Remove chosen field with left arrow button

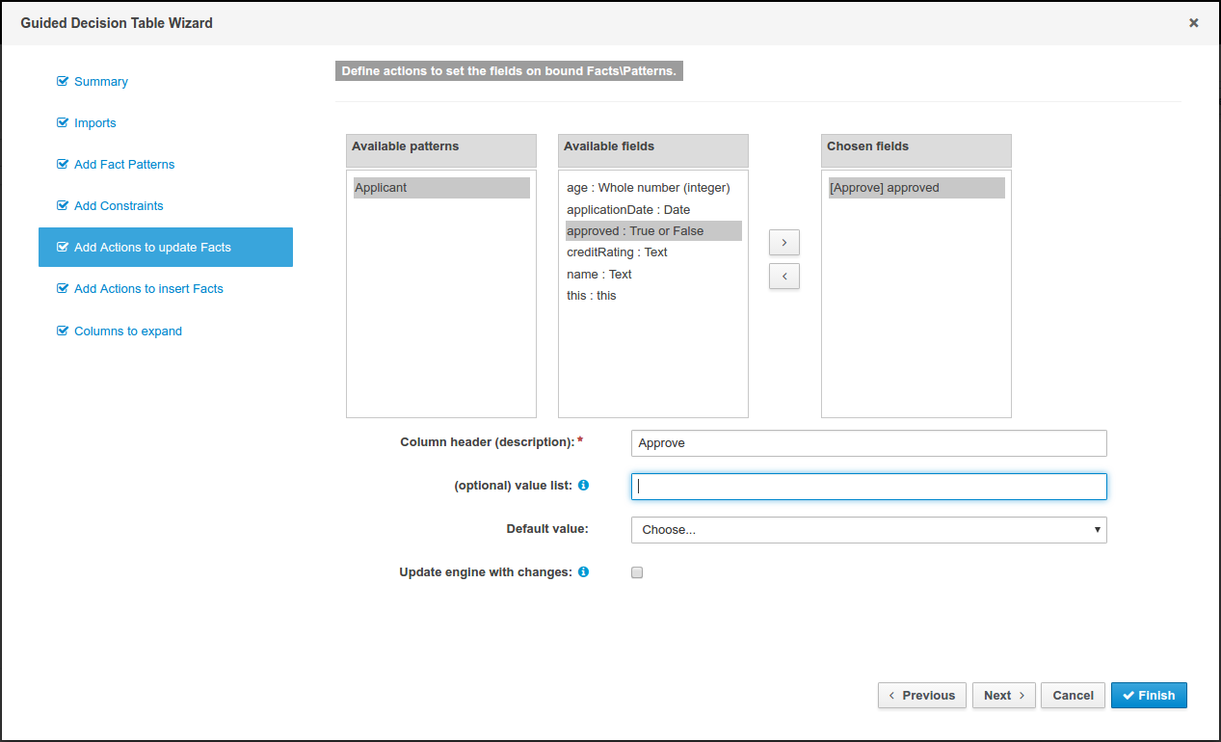[783, 277]
